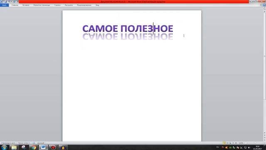Select Draft view button

(x=236, y=143)
